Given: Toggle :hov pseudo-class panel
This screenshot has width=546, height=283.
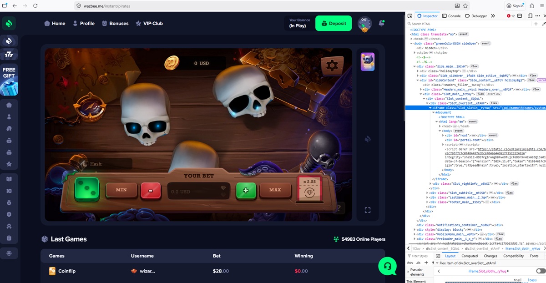Looking at the screenshot, I should pyautogui.click(x=409, y=263).
